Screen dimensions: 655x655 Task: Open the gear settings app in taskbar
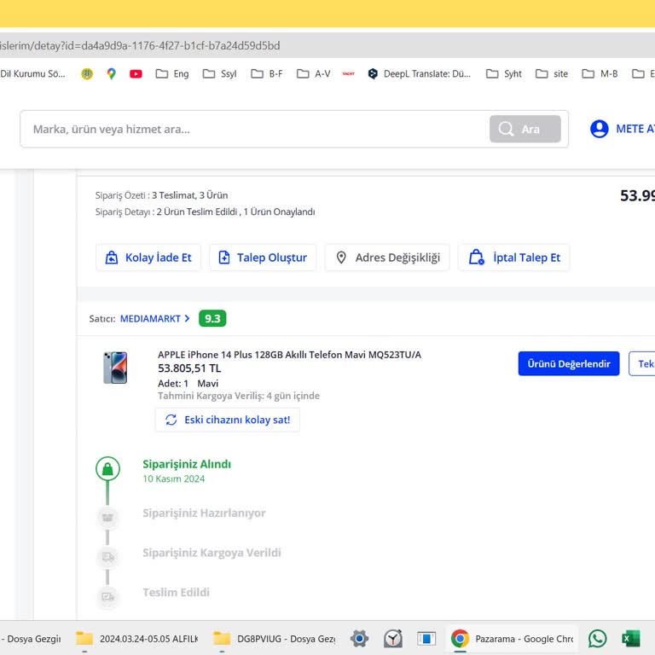[359, 638]
